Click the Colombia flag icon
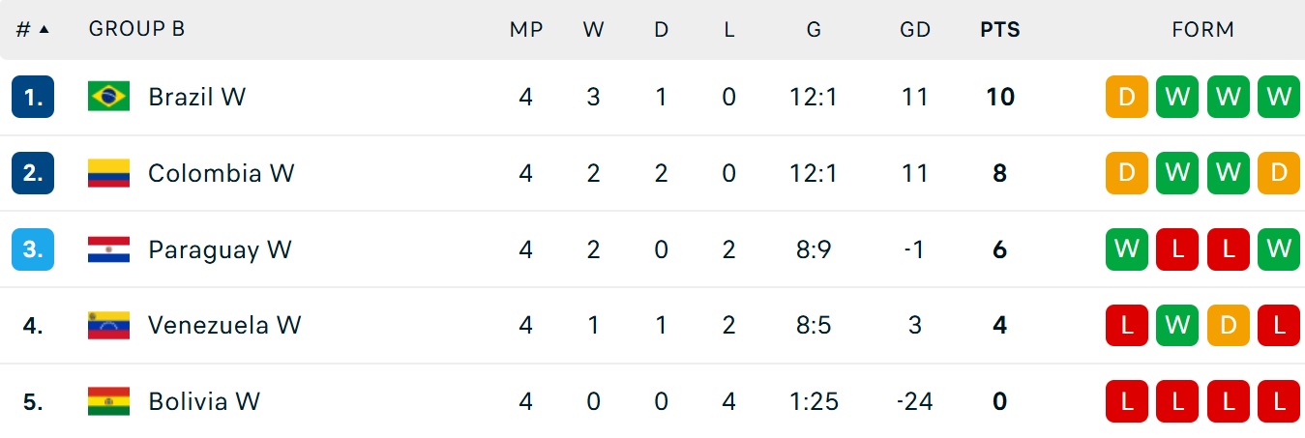The width and height of the screenshot is (1305, 438). pos(108,173)
